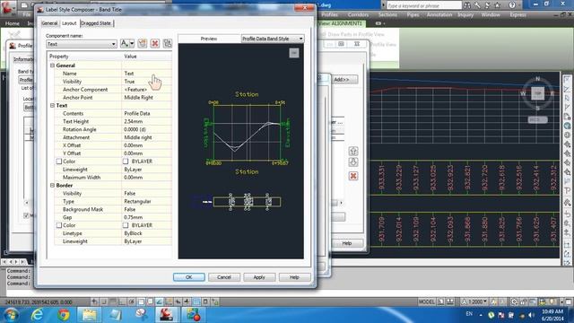Open the help question-mark icon in title bar
Screen dimensions: 574x323
[x=512, y=5]
